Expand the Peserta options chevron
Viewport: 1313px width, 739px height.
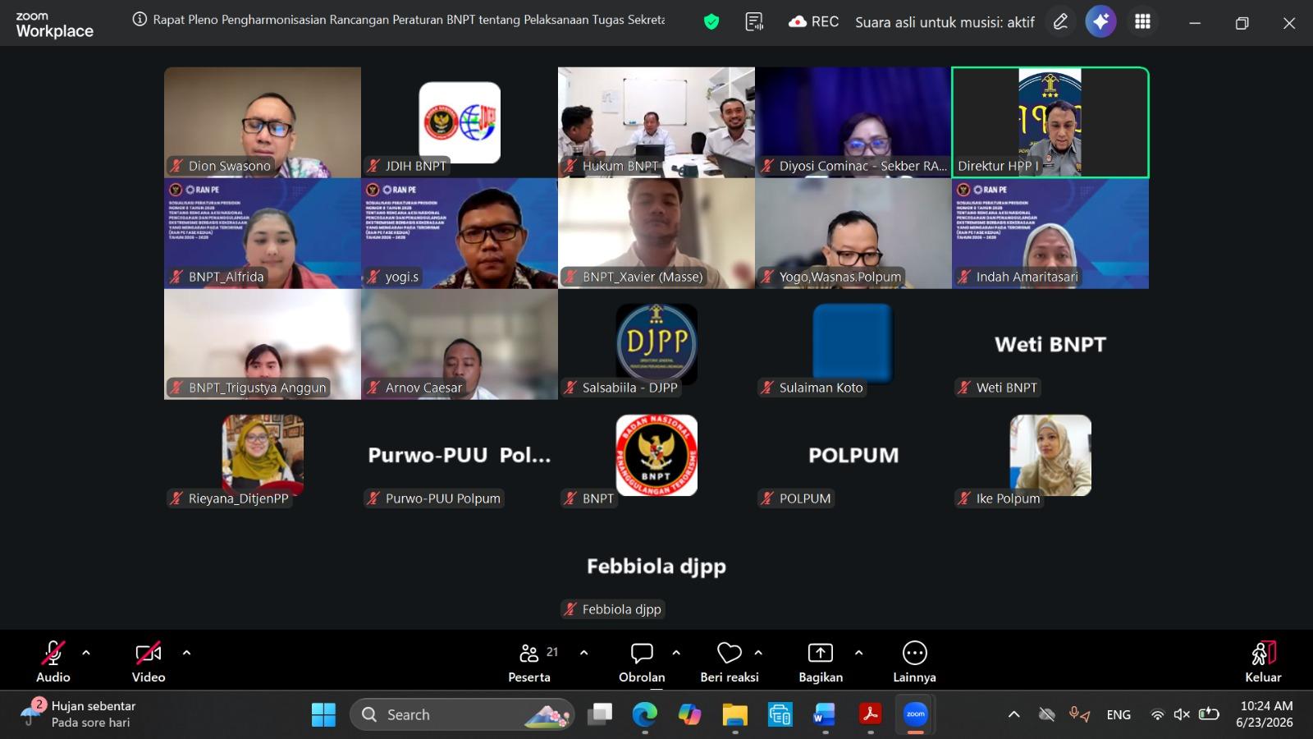click(584, 653)
